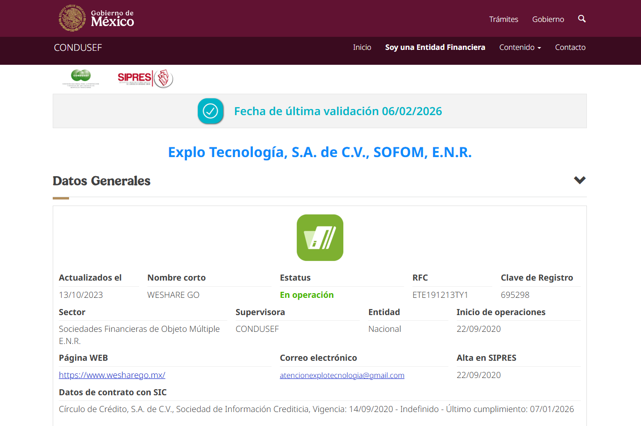Viewport: 641px width, 426px height.
Task: Click the green entity logo image
Action: (320, 238)
